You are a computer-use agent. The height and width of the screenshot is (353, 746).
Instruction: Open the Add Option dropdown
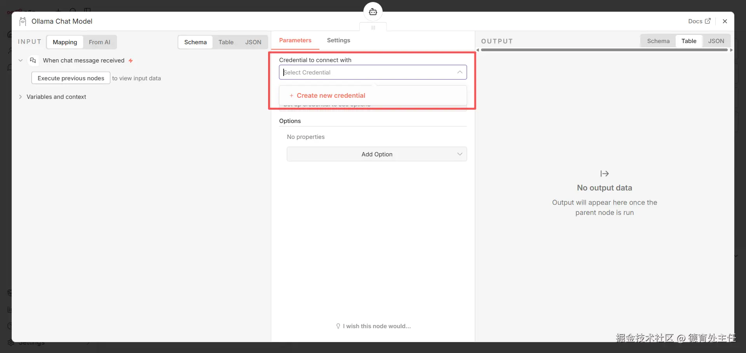pos(377,154)
